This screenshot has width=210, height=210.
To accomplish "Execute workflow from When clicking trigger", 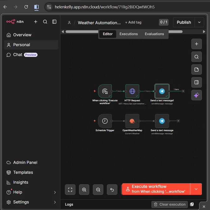I will click(156, 189).
